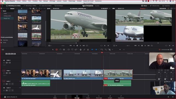Collapse the Master bin tree
The width and height of the screenshot is (176, 99).
coord(1,11)
